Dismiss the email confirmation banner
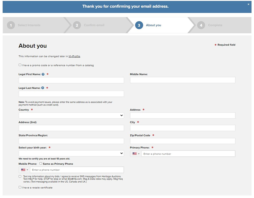The height and width of the screenshot is (198, 254). pyautogui.click(x=248, y=4)
